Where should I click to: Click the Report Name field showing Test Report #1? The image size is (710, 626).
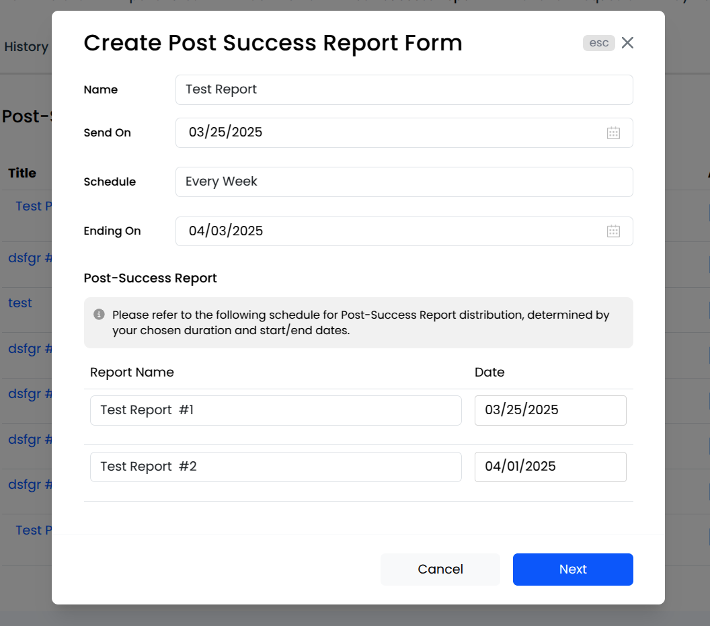(276, 410)
